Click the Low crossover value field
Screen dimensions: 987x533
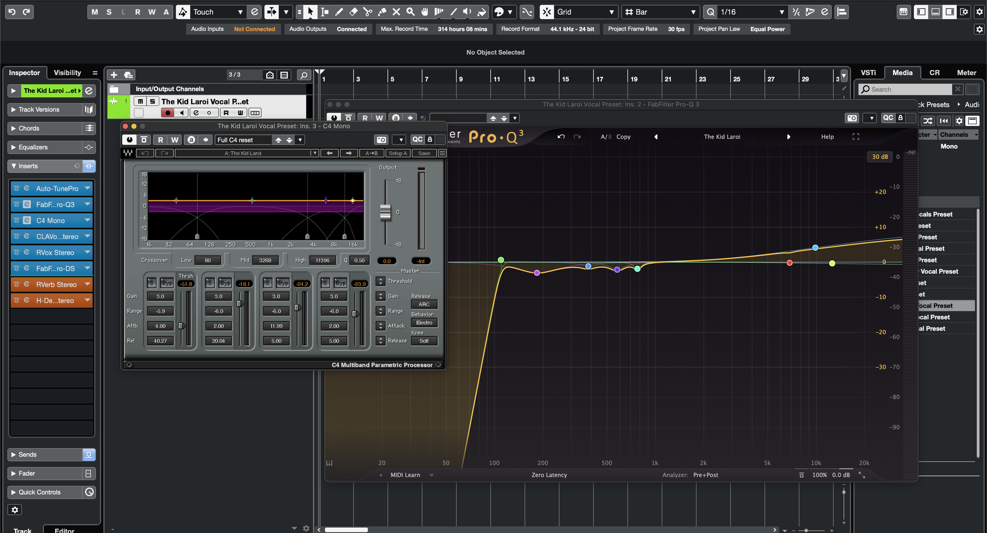coord(207,260)
